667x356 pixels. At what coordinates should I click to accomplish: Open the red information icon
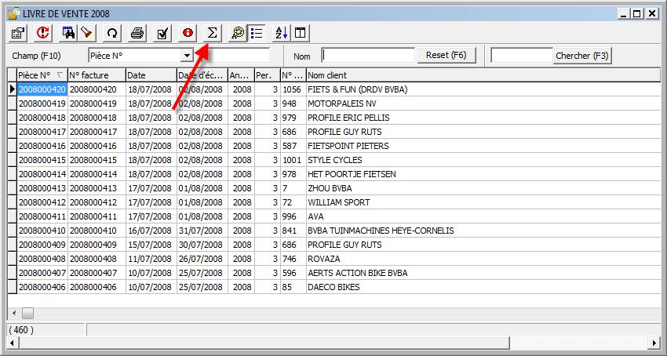(x=188, y=33)
